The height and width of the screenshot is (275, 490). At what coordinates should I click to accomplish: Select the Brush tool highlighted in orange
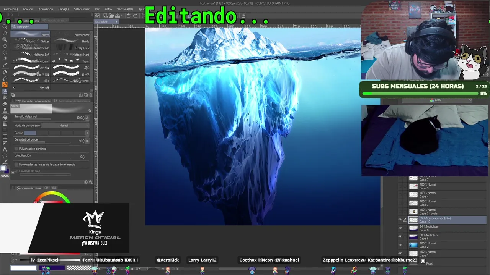click(5, 85)
